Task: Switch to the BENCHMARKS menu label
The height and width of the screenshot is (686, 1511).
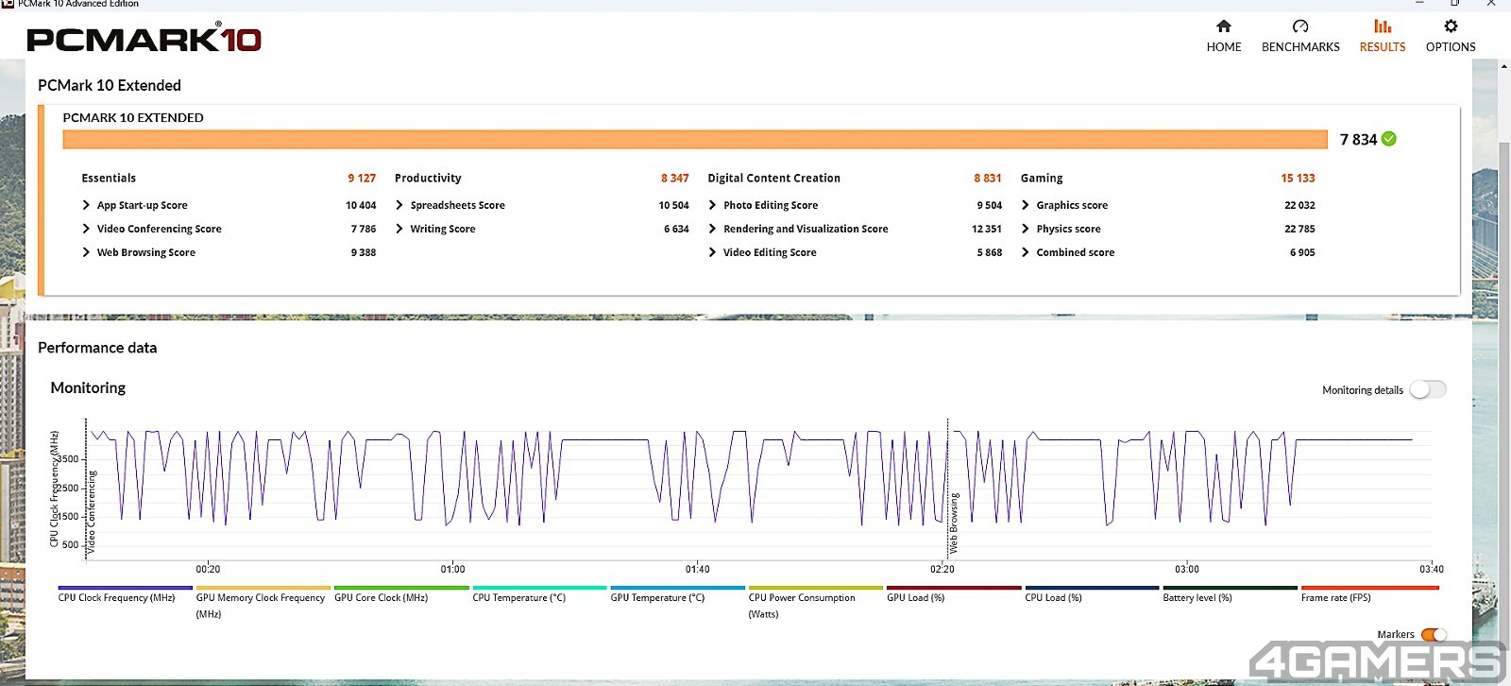Action: (1300, 46)
